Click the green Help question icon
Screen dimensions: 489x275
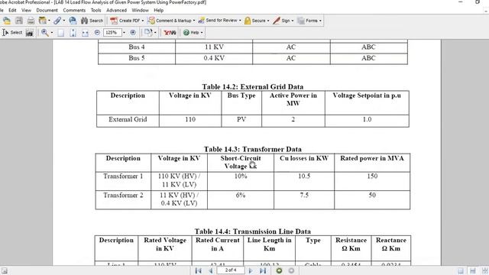click(186, 32)
